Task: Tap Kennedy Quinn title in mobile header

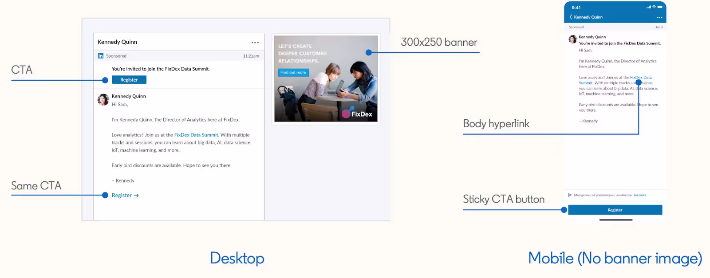Action: [x=588, y=17]
